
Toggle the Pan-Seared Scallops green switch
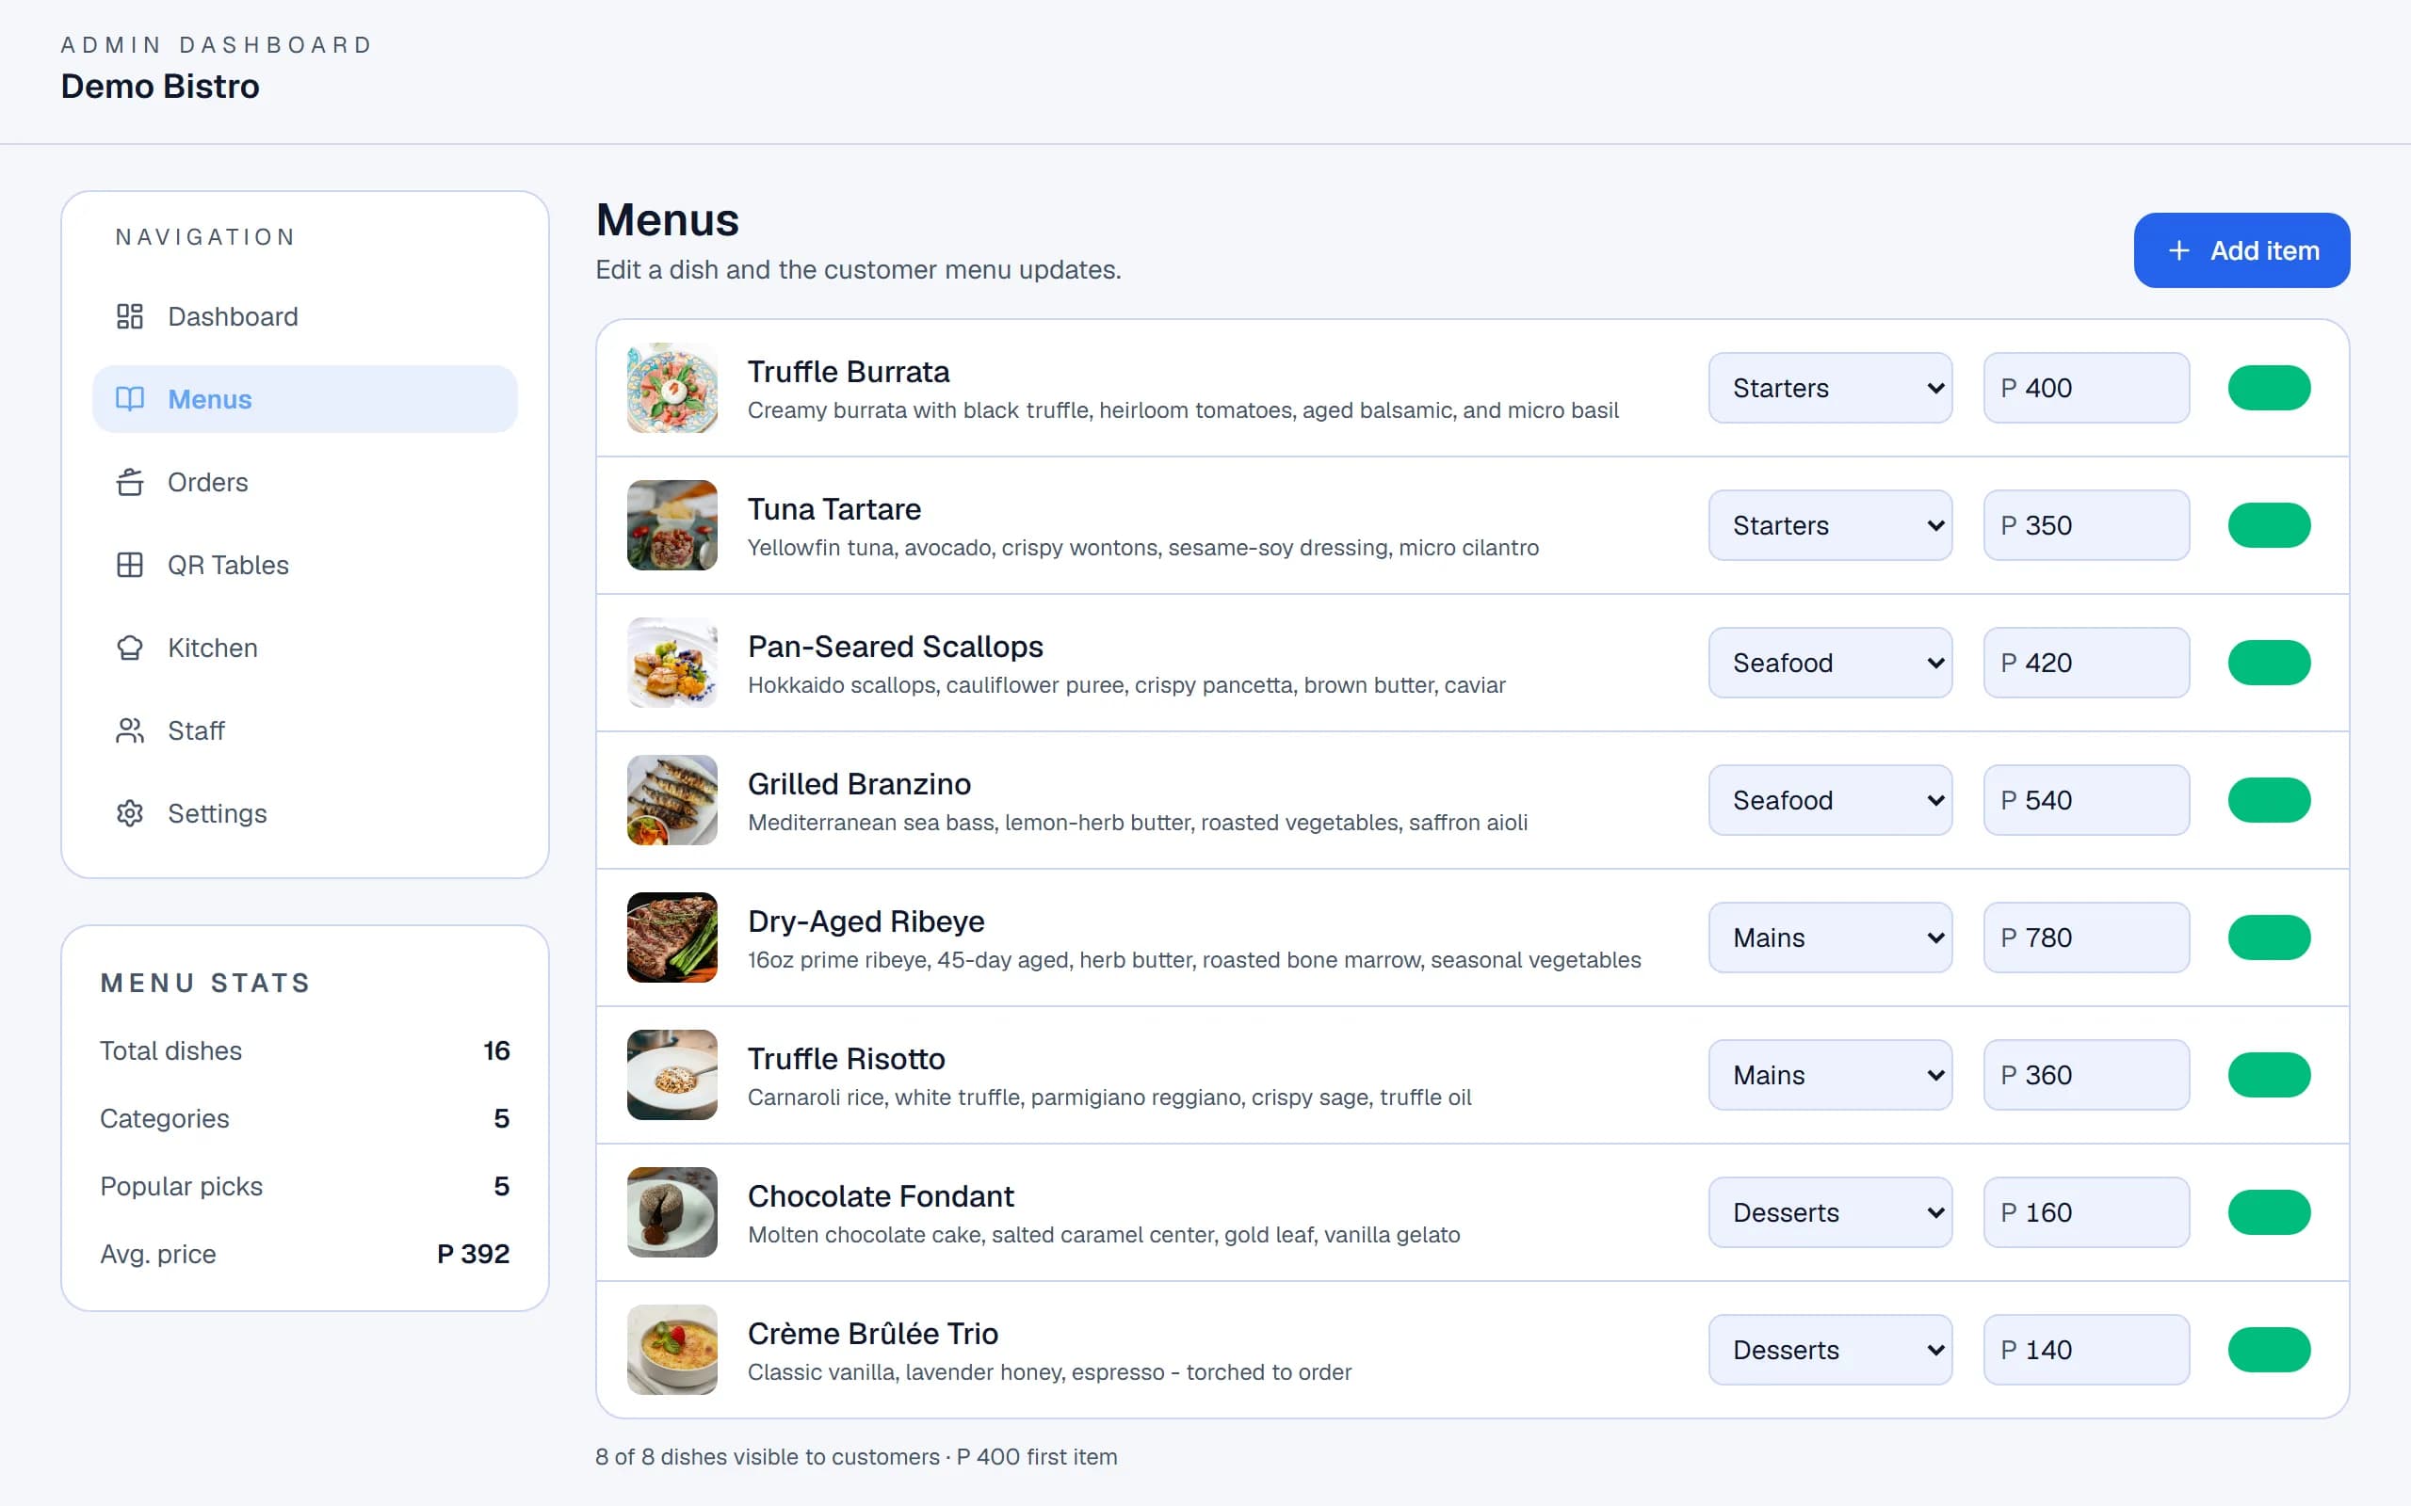[2269, 663]
